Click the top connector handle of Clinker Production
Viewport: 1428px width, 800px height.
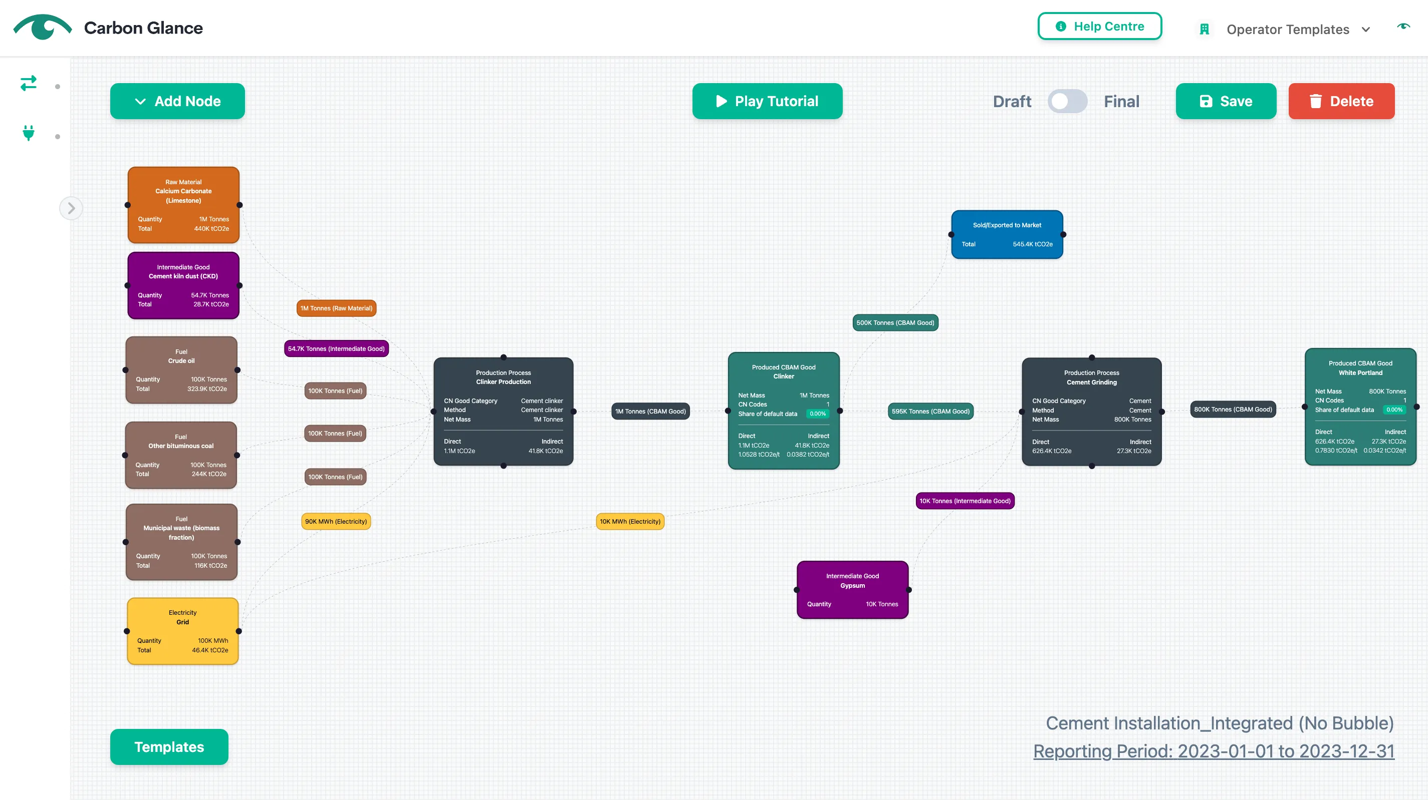pyautogui.click(x=504, y=357)
